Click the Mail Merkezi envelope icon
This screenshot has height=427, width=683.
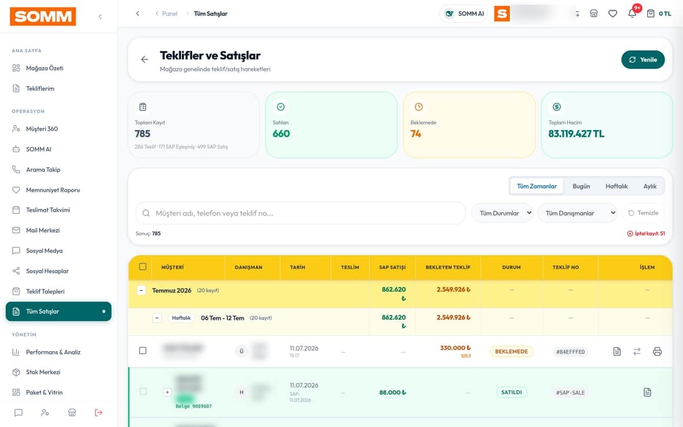click(16, 230)
